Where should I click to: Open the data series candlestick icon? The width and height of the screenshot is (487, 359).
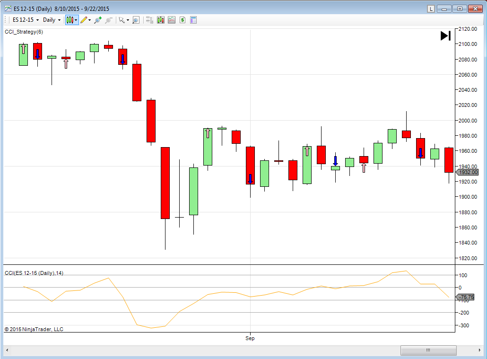pyautogui.click(x=161, y=20)
